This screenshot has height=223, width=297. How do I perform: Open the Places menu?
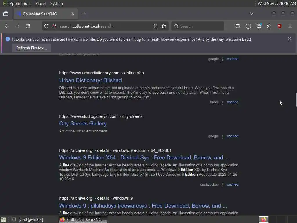point(41,3)
